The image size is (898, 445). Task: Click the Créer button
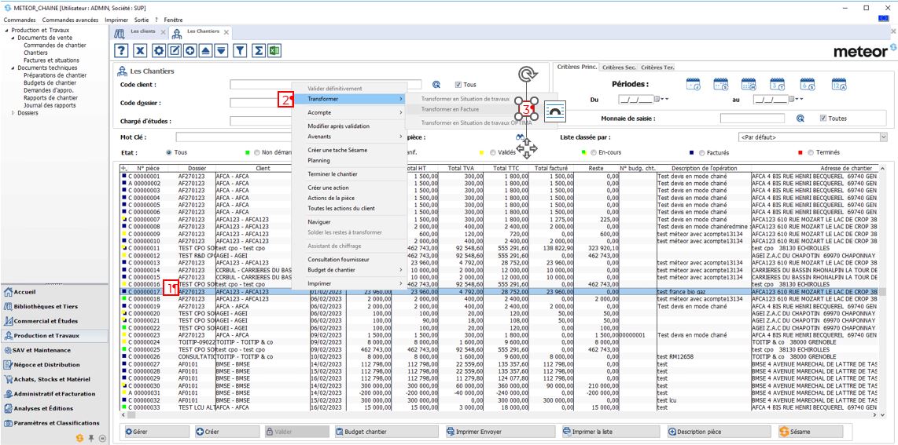(226, 432)
